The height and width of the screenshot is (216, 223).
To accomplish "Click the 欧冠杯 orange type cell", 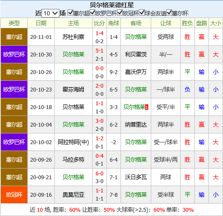I will point(14,195).
